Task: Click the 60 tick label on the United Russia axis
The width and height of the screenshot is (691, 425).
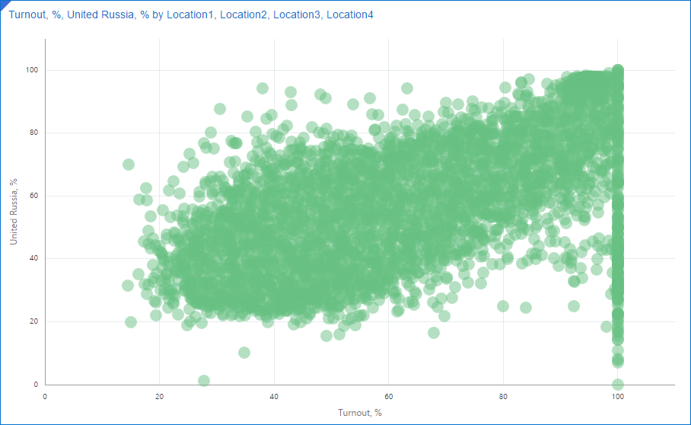Action: 34,196
